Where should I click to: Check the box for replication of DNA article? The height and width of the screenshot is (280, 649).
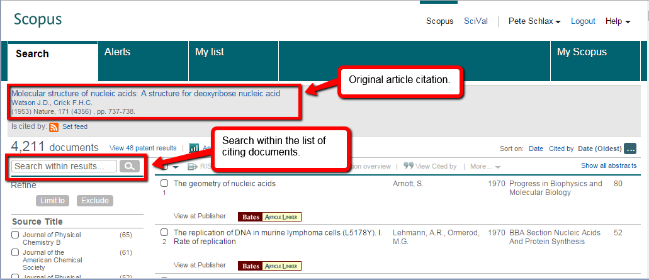[164, 232]
